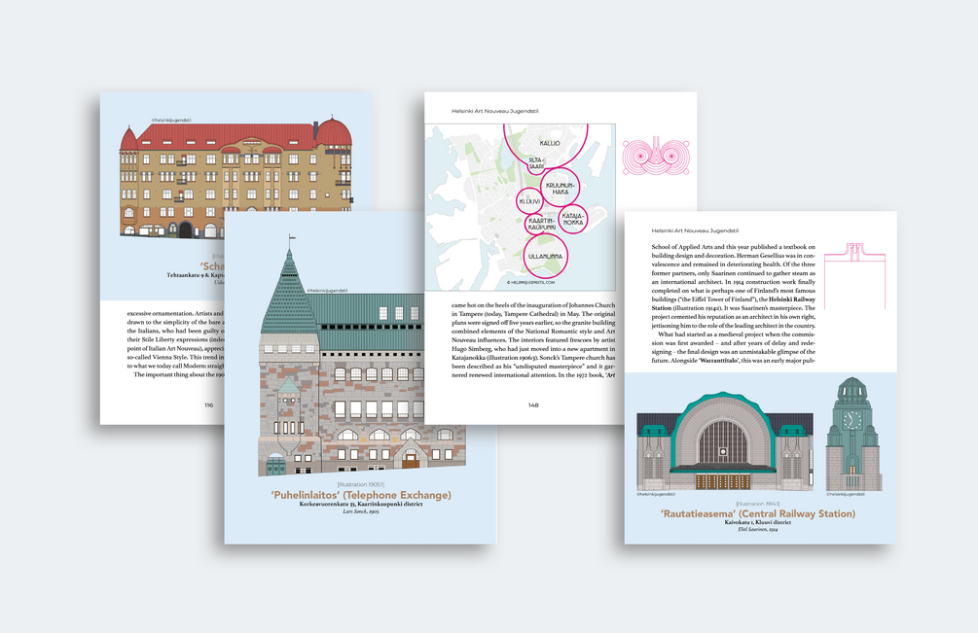Click the 'Eliel Saarinen, 1914' credit

[758, 530]
